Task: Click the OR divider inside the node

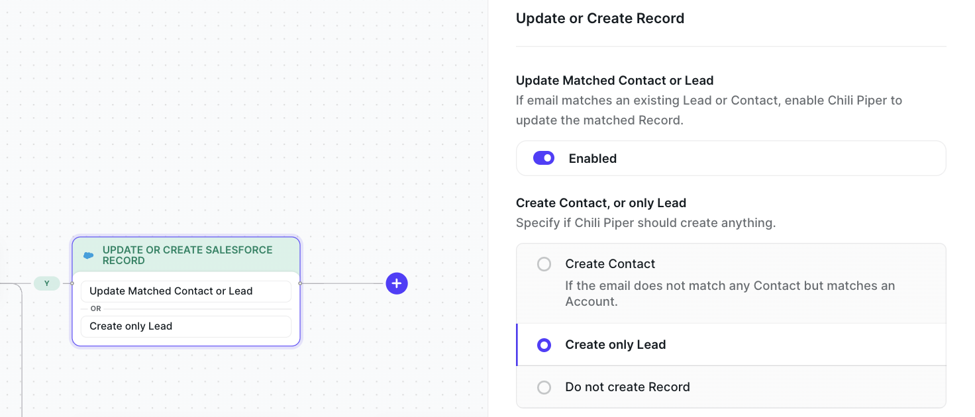Action: tap(96, 308)
